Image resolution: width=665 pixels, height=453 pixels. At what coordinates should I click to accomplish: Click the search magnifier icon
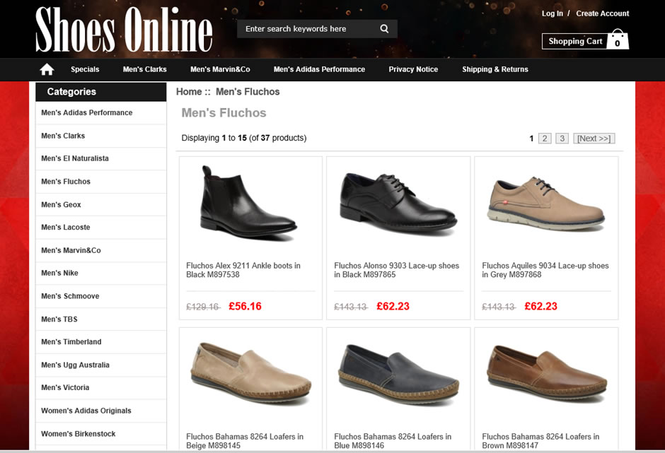tap(384, 29)
